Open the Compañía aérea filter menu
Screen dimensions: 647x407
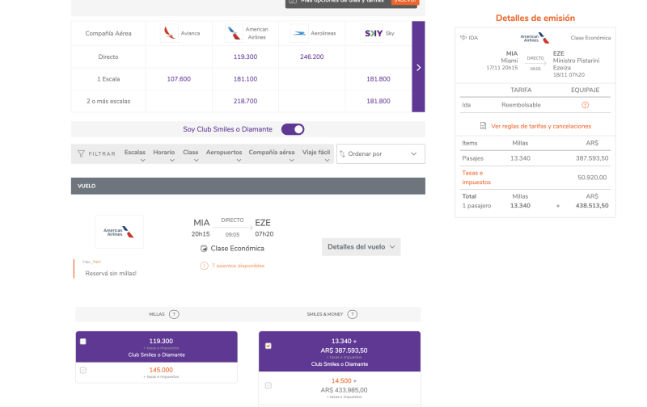(272, 155)
